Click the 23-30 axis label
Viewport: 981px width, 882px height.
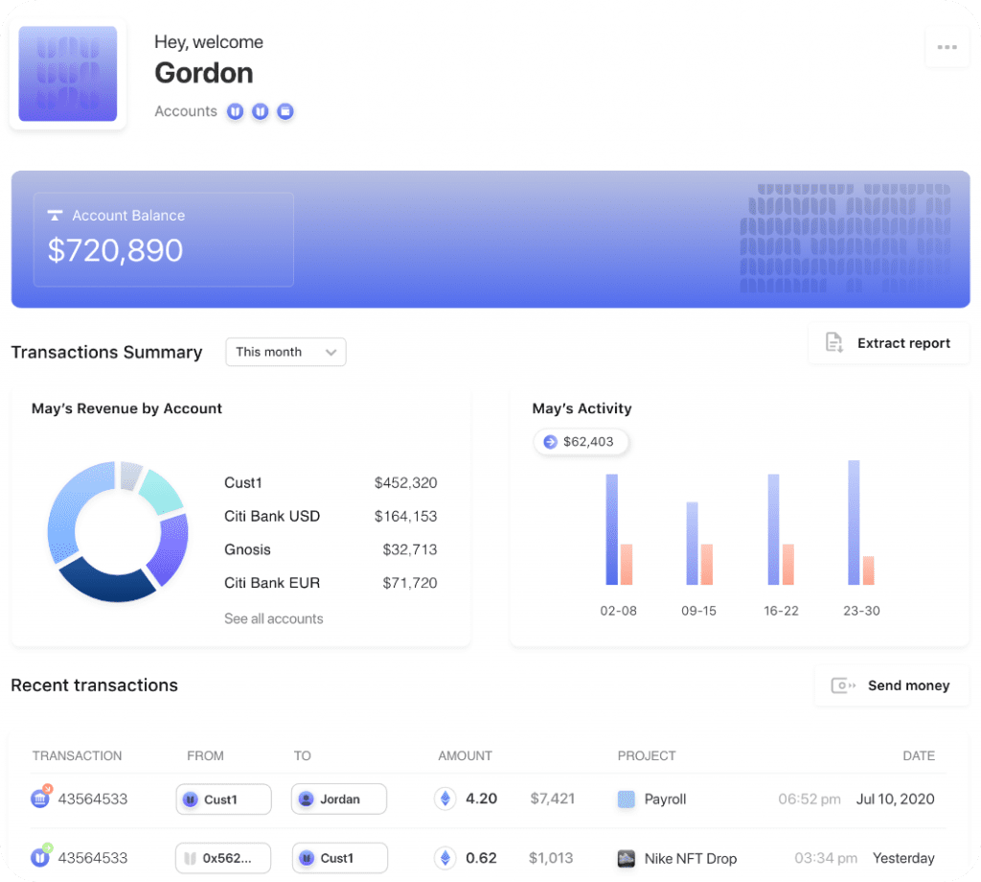point(861,611)
